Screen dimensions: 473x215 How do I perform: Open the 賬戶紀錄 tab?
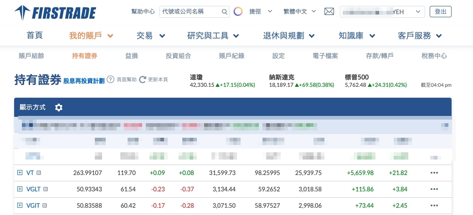tap(231, 56)
